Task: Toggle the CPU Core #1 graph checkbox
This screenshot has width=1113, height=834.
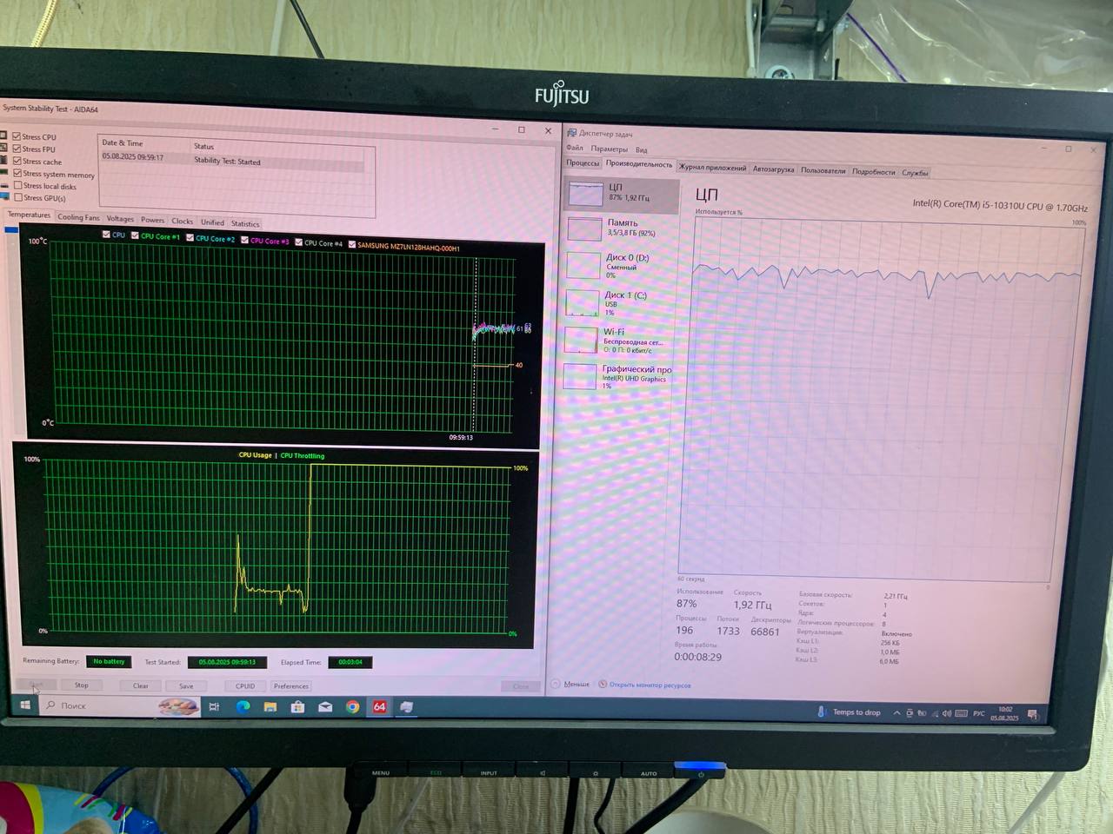Action: (135, 235)
